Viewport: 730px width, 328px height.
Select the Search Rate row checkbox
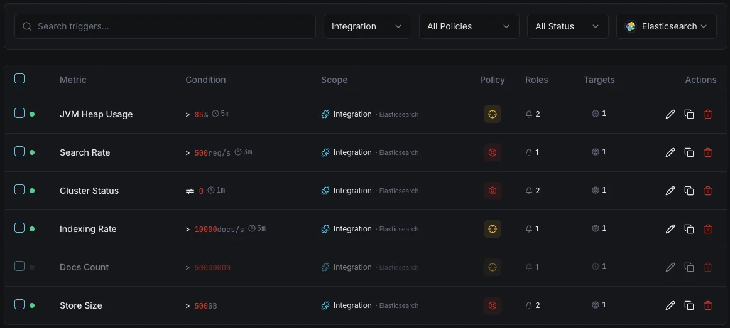(19, 151)
